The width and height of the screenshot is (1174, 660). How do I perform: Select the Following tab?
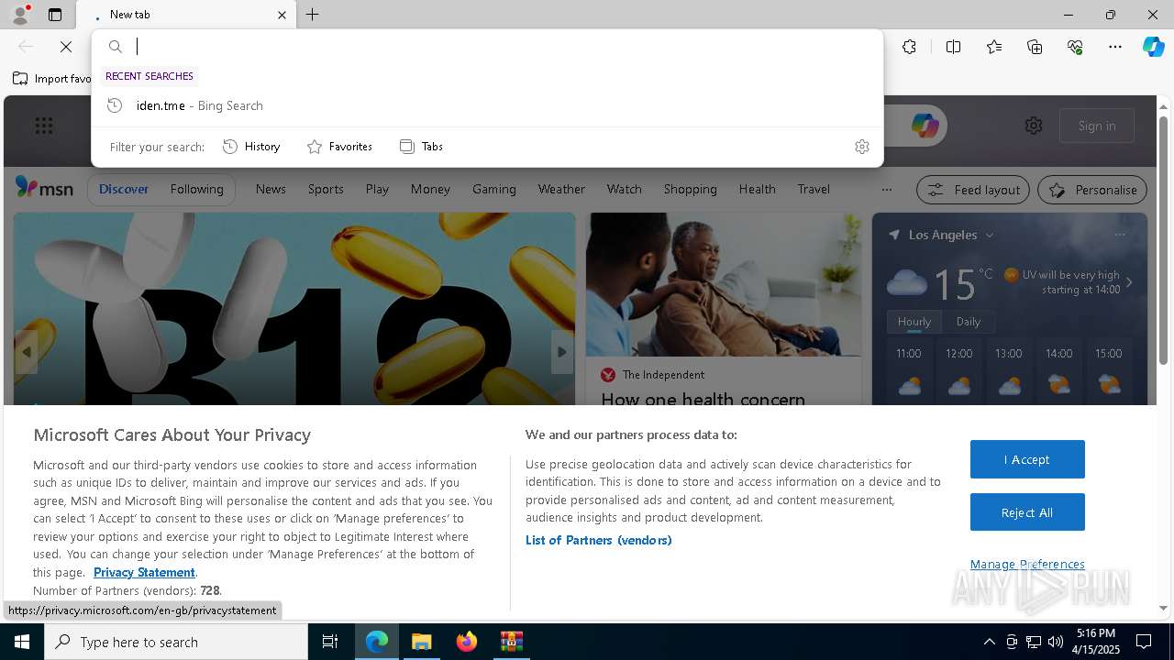click(x=196, y=189)
